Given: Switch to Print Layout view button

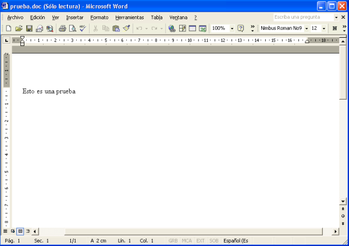Looking at the screenshot, I should (20, 231).
